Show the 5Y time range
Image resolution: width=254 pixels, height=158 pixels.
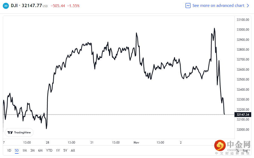pyautogui.click(x=65, y=150)
